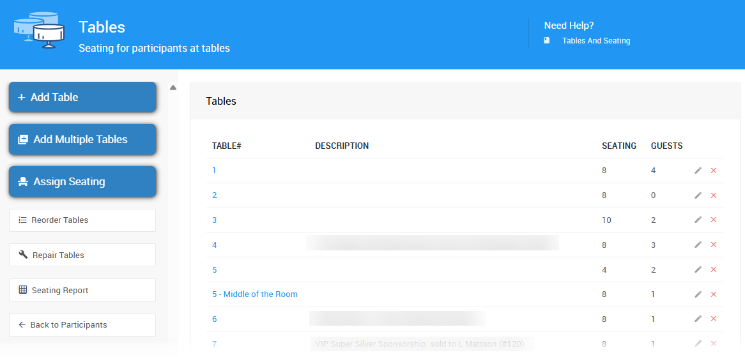Click the SEATING column header
Viewport: 745px width, 357px height.
(619, 146)
